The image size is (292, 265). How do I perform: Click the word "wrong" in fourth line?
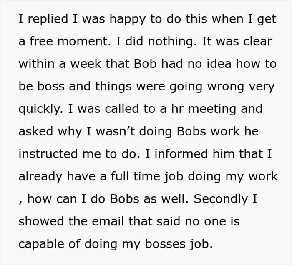(x=226, y=87)
